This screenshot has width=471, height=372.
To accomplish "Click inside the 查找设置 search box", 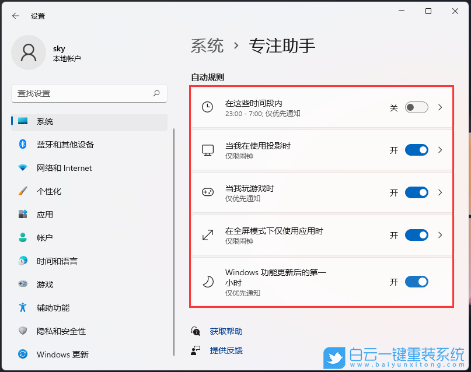I will click(89, 93).
